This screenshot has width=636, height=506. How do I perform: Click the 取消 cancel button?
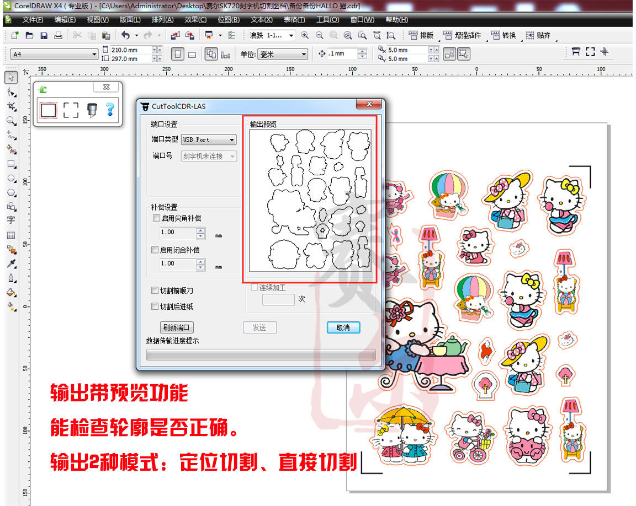(x=343, y=327)
